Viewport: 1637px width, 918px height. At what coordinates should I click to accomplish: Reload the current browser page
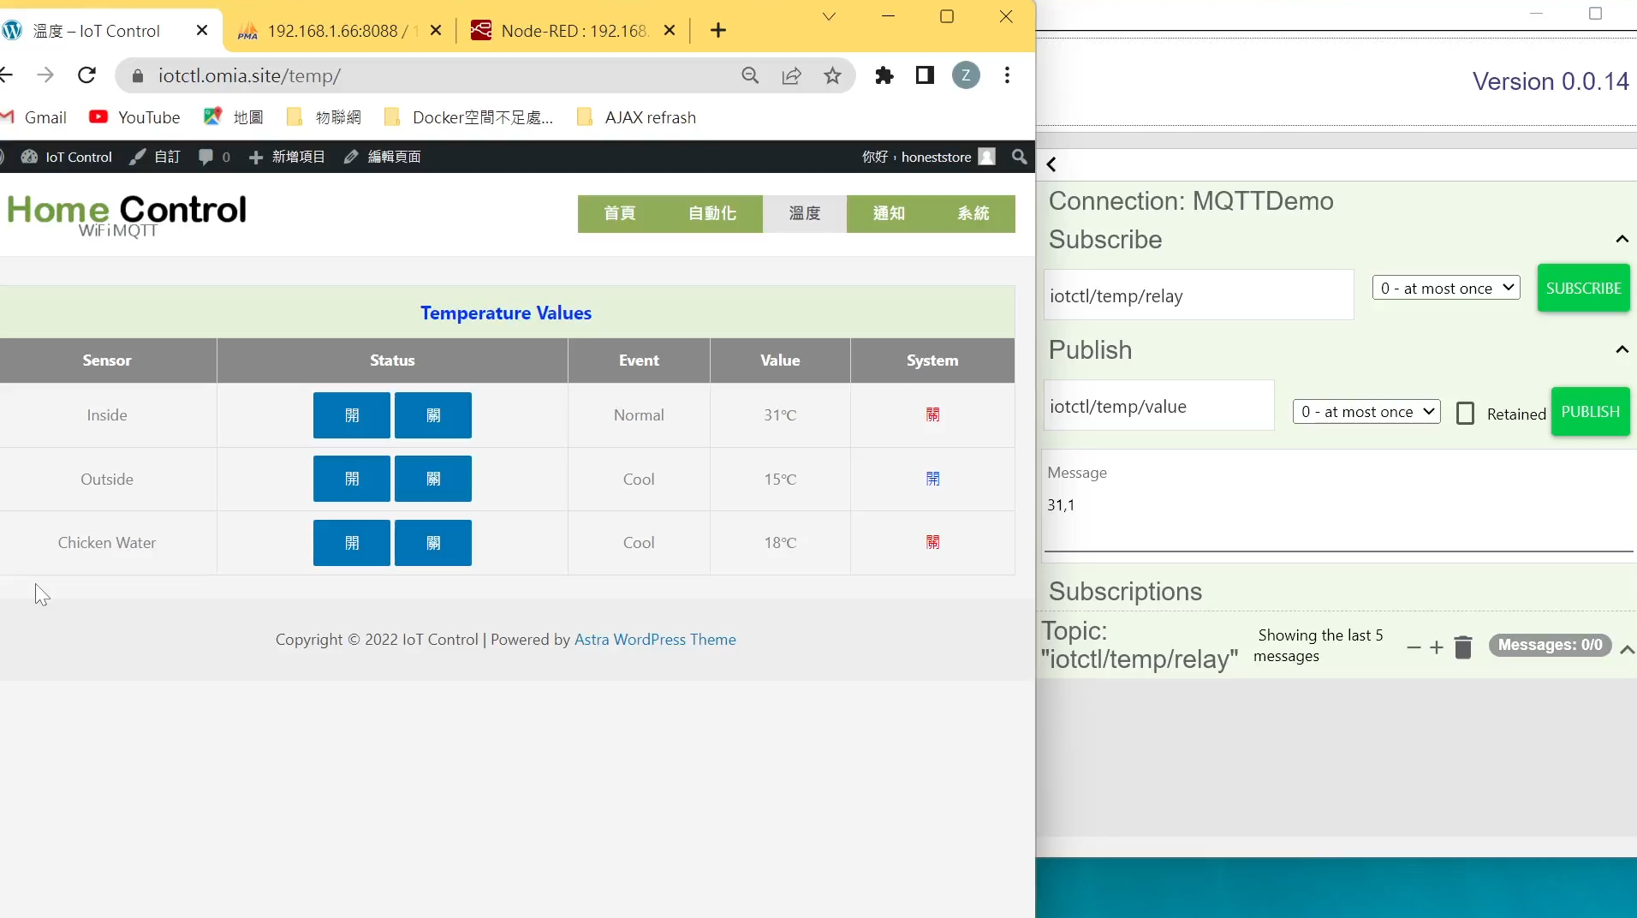coord(86,76)
